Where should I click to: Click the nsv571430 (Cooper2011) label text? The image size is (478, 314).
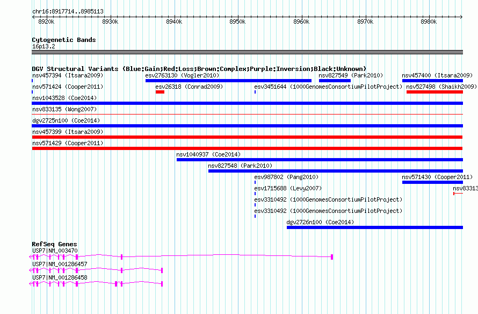point(437,177)
